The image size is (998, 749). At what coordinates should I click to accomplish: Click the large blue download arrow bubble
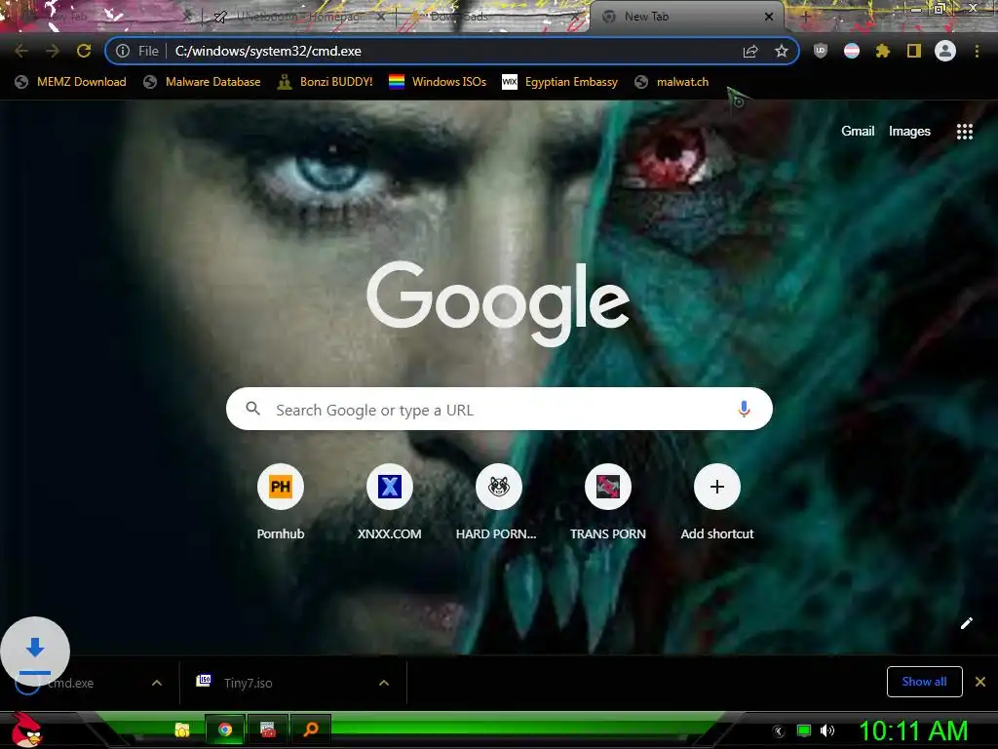35,650
